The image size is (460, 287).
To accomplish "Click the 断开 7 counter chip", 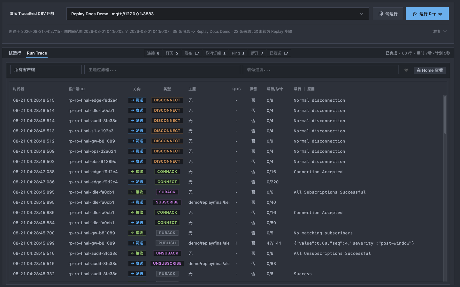I will [257, 53].
